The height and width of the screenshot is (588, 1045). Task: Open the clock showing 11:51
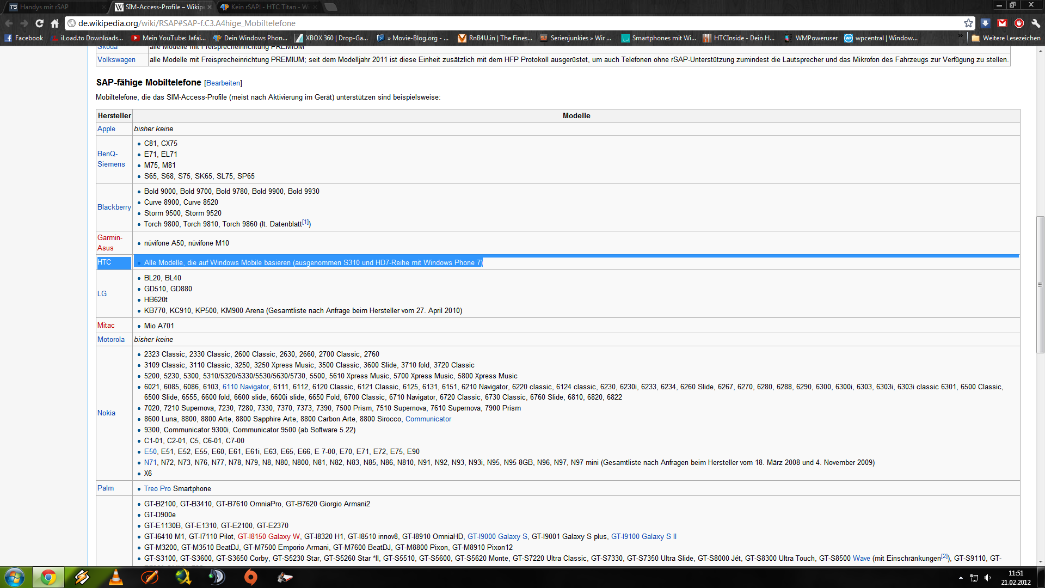(1016, 578)
